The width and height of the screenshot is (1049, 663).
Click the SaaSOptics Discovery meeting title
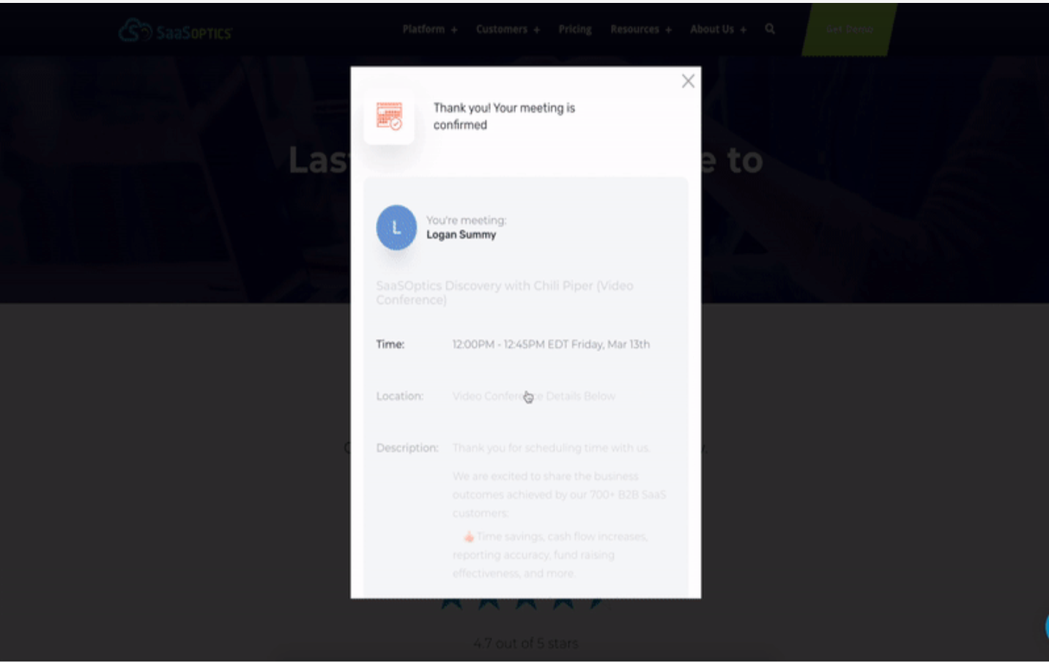(505, 293)
